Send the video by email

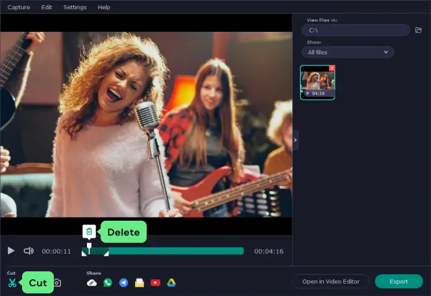140,282
